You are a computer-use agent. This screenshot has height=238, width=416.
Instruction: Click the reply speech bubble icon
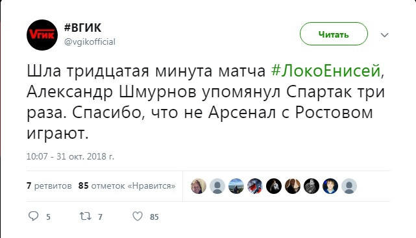tap(34, 216)
